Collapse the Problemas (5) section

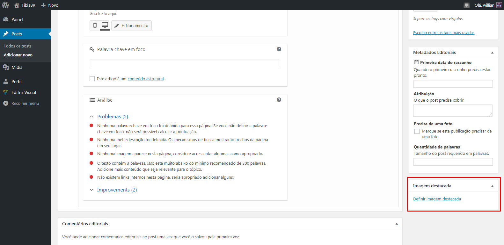pyautogui.click(x=91, y=117)
